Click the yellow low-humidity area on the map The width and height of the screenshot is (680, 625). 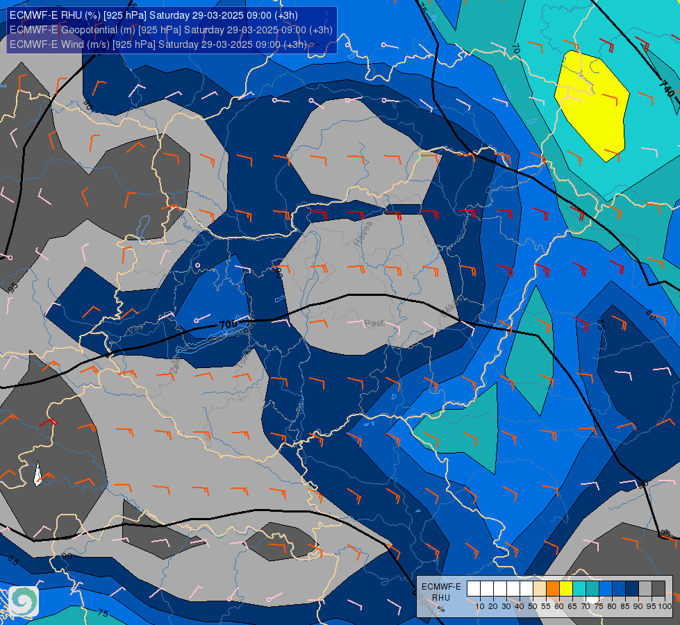pyautogui.click(x=593, y=106)
